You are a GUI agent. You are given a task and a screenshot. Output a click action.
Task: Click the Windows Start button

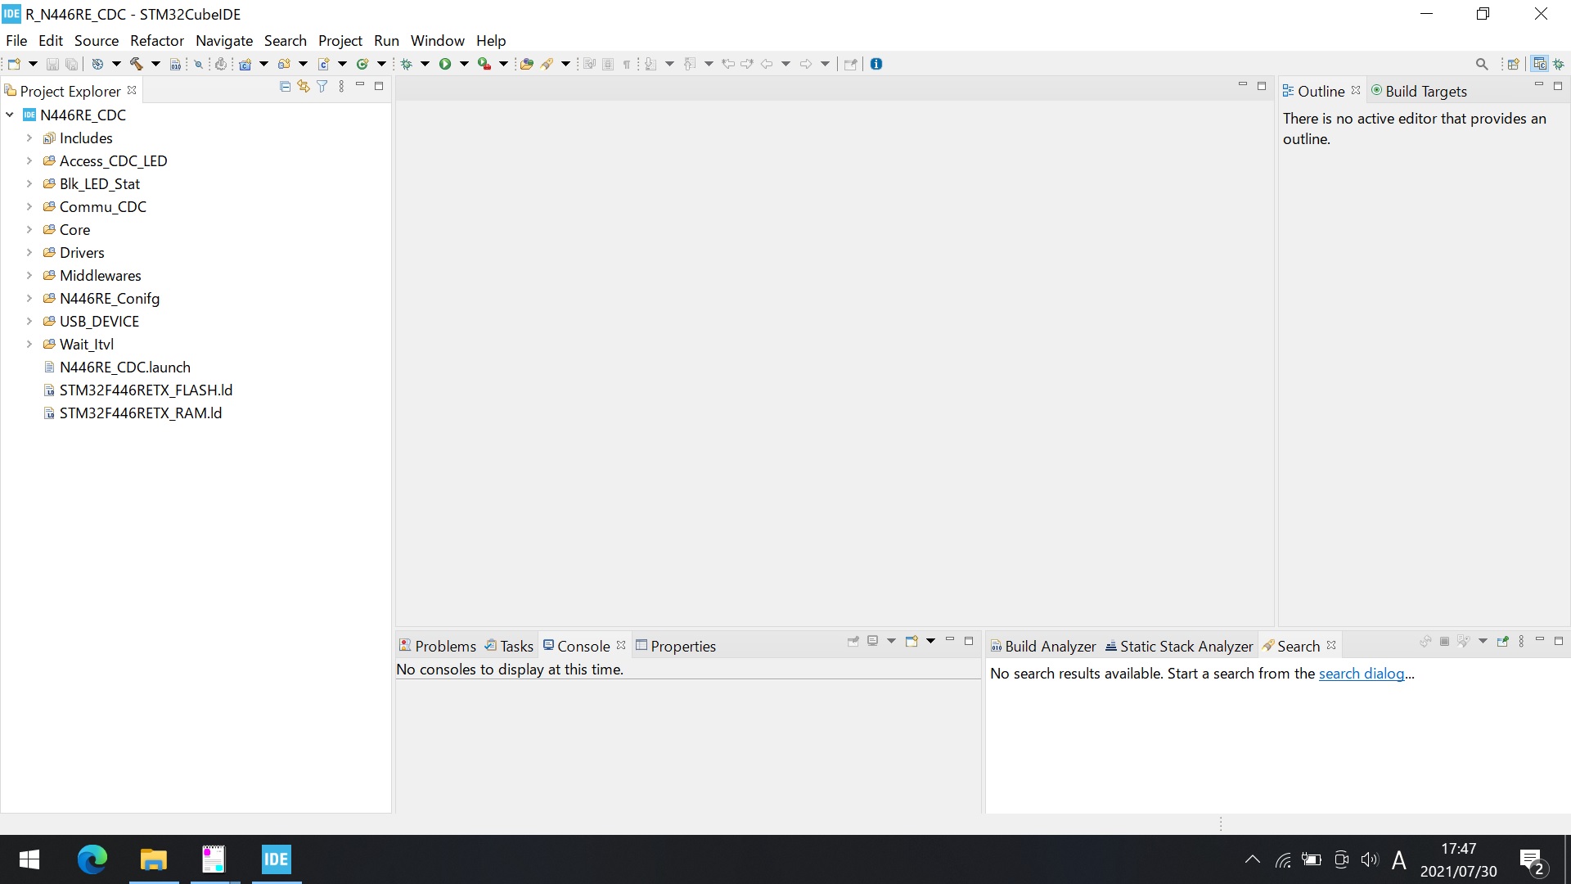29,859
